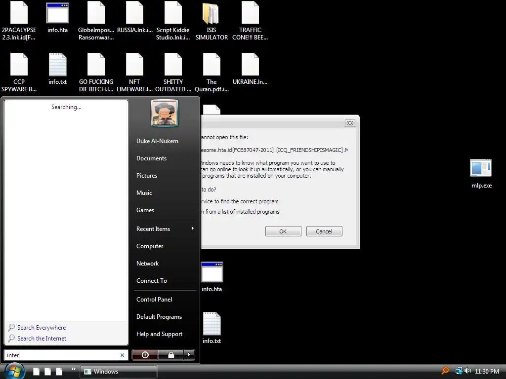Open the ISIS SIMULATOR folder

[211, 21]
